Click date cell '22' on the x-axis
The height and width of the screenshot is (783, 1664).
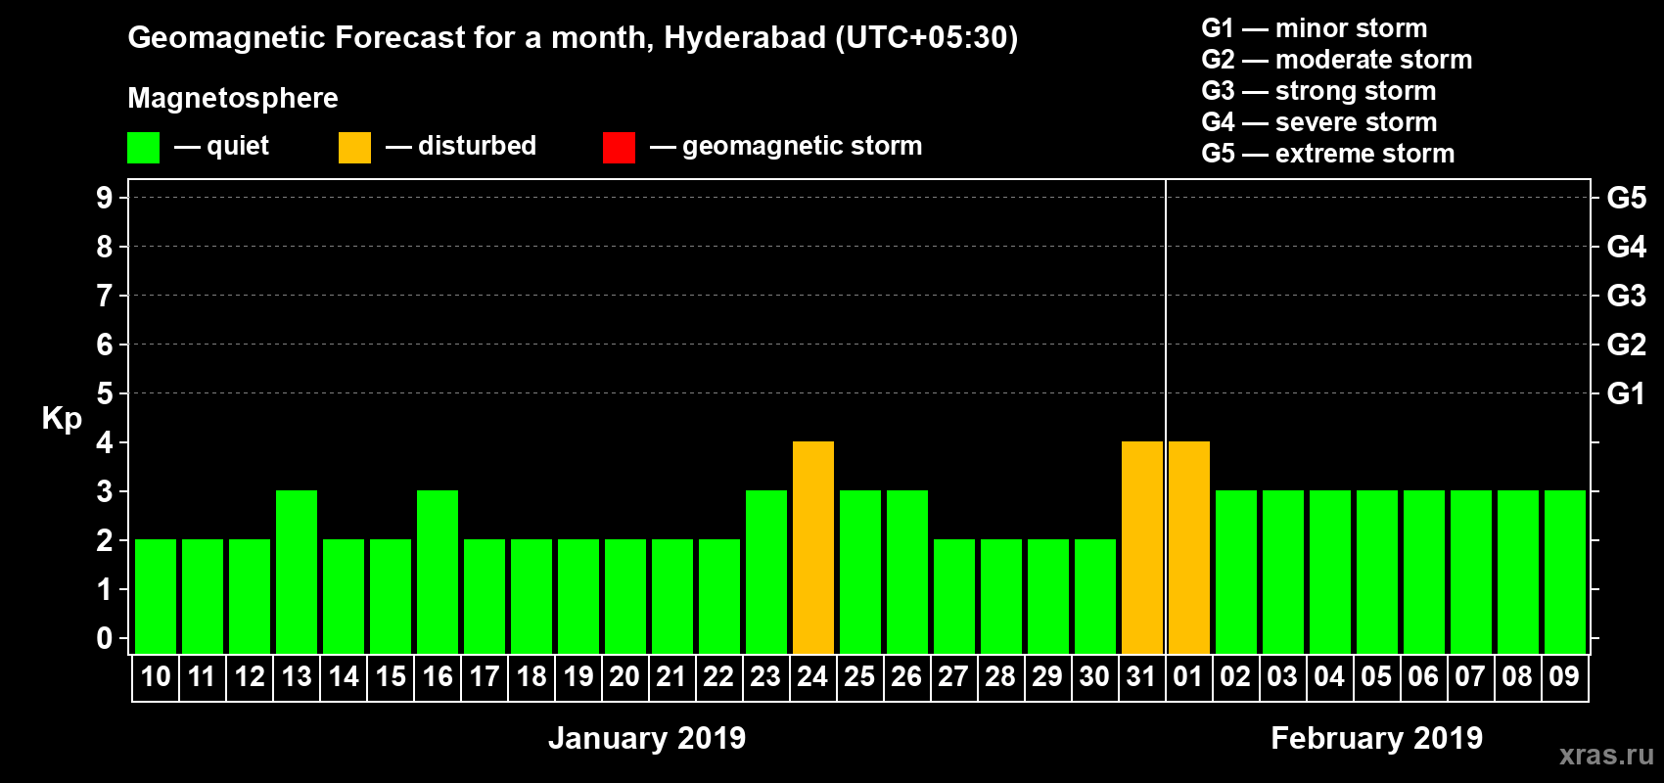coord(719,677)
